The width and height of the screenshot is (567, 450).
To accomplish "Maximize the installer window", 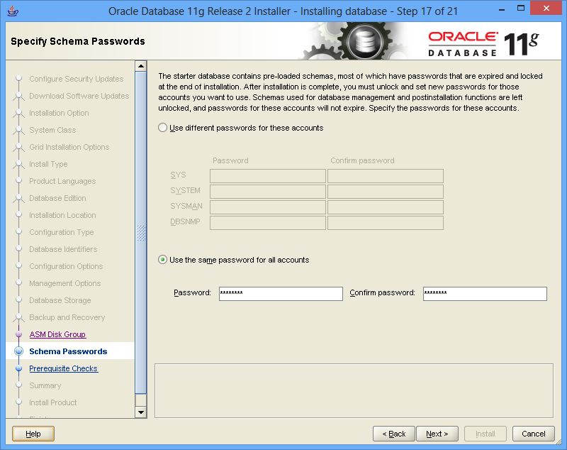I will (x=521, y=9).
